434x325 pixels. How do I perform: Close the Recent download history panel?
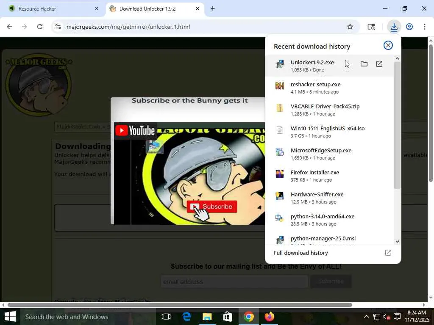point(388,45)
